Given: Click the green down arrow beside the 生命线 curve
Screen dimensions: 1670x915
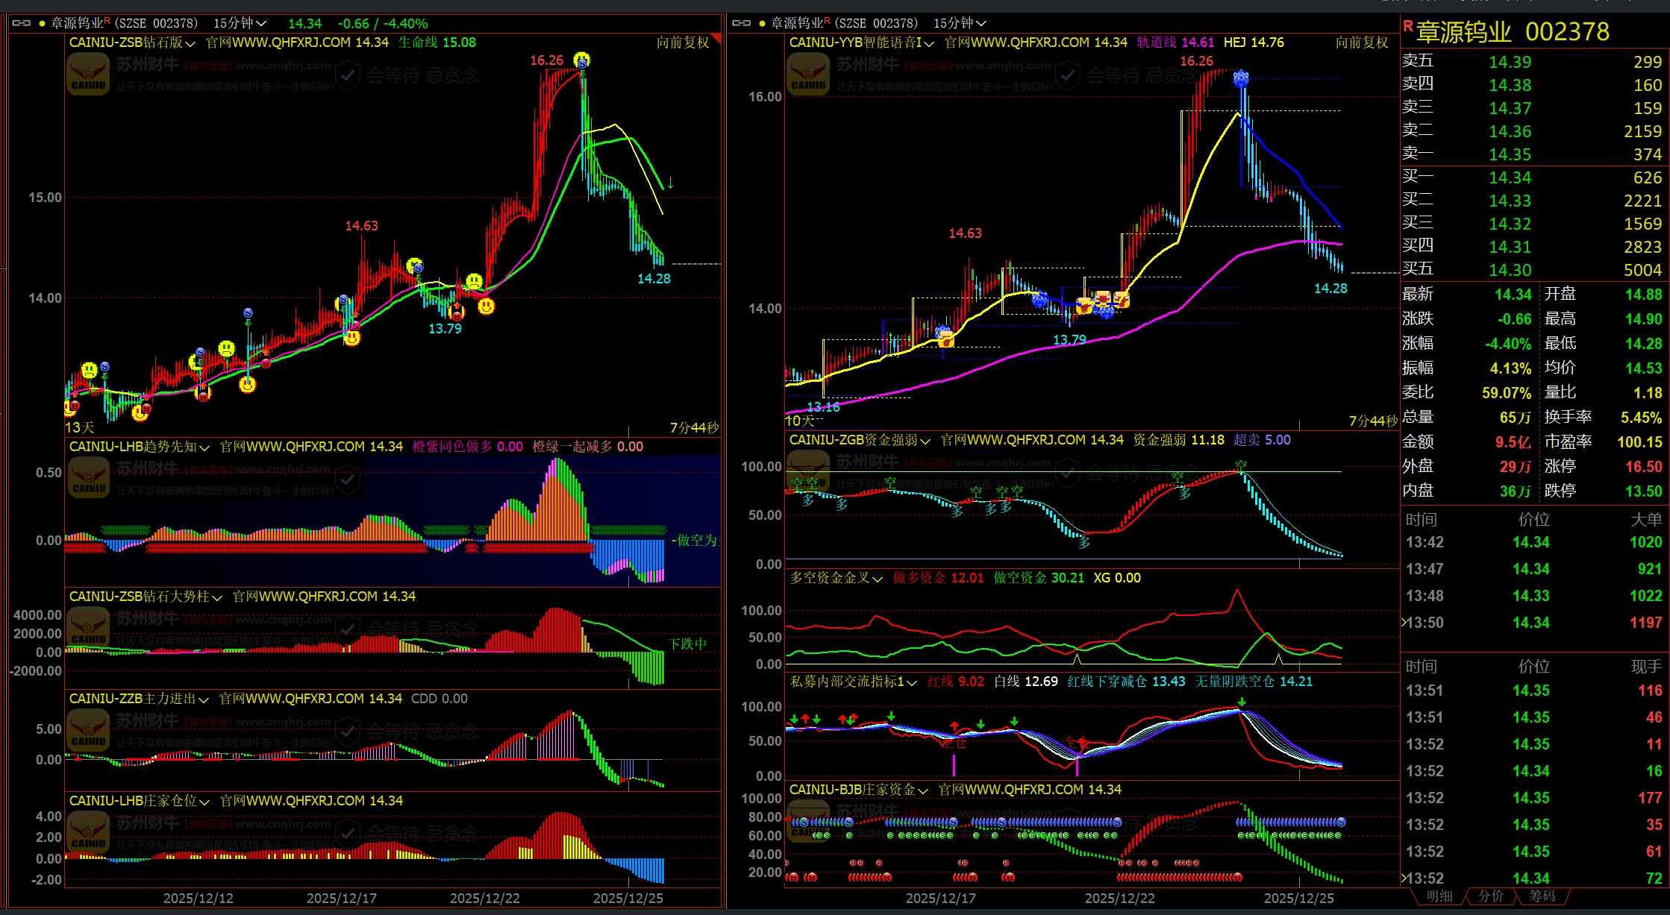Looking at the screenshot, I should tap(670, 183).
